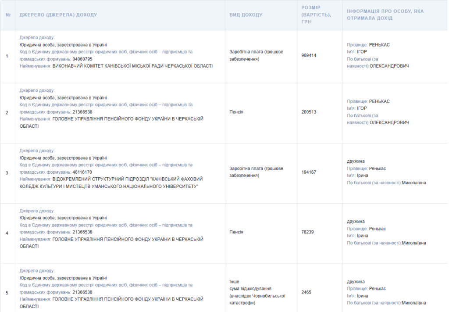Click the "РОЗМІР (ВАРТІСТЬ), ГРН" header
This screenshot has width=449, height=312.
(316, 15)
